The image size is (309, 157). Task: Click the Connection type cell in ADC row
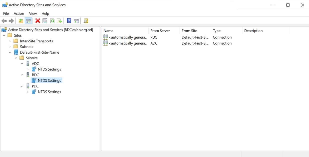222,43
